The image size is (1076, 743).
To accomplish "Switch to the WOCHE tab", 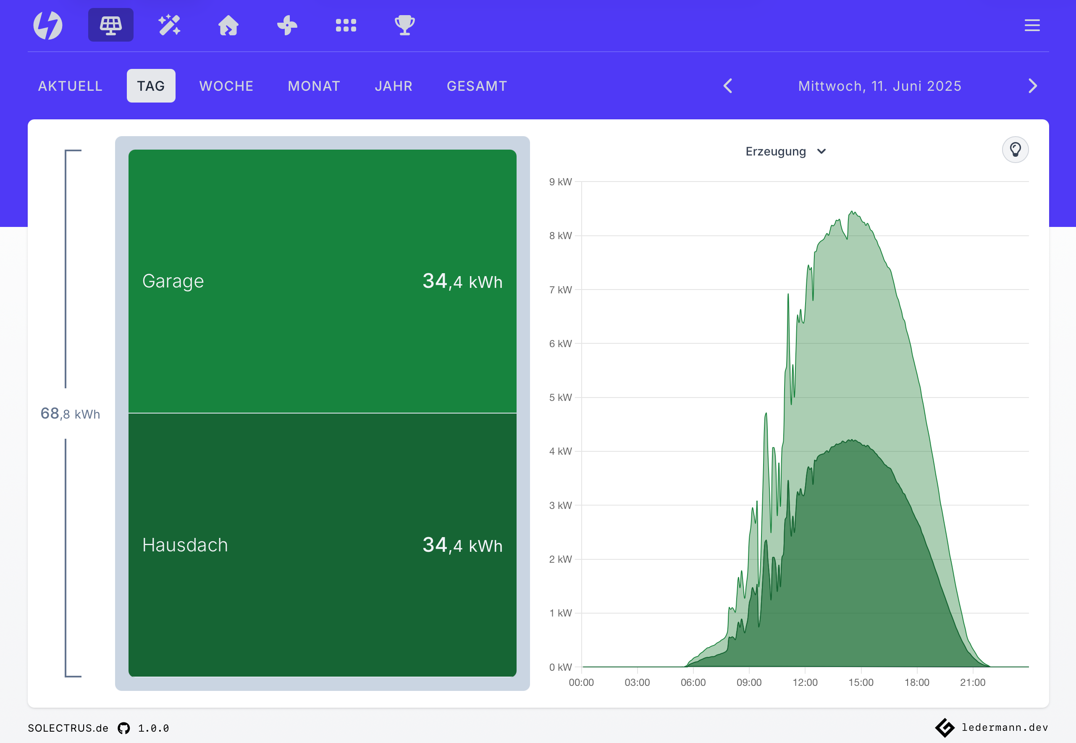I will pos(226,86).
